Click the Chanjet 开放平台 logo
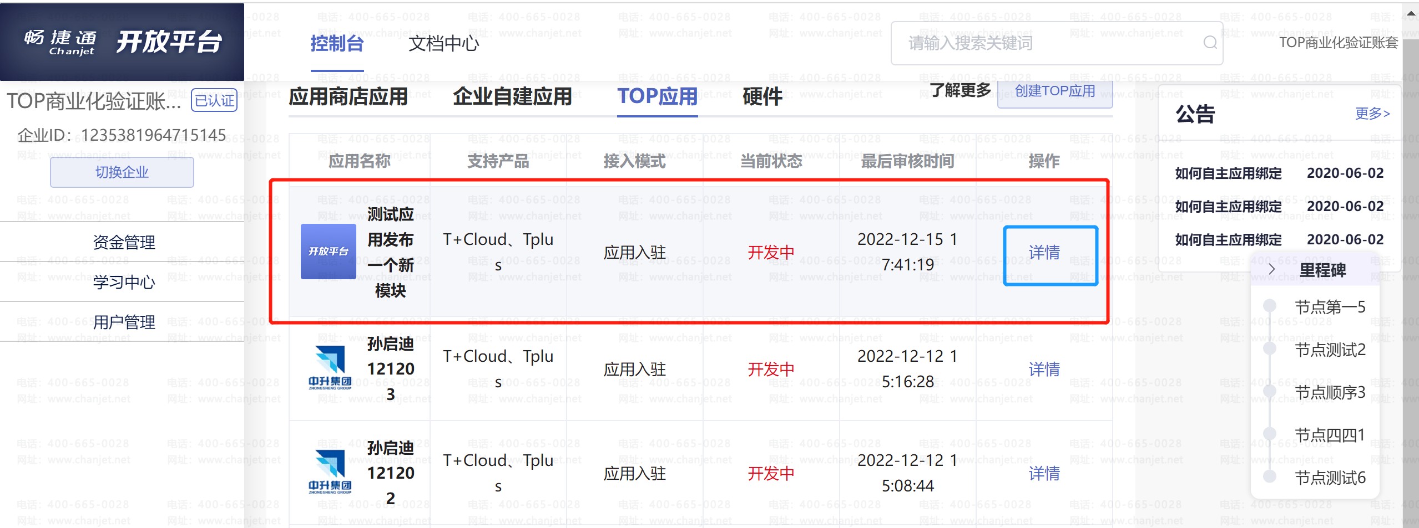The image size is (1419, 528). point(122,42)
